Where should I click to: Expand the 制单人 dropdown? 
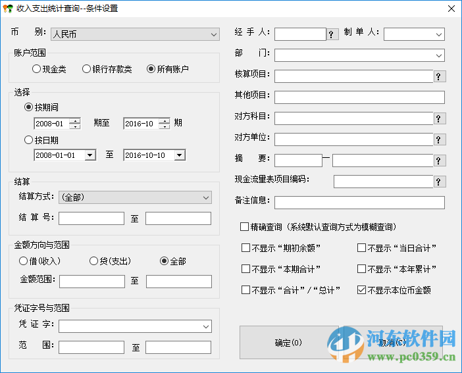click(x=414, y=34)
